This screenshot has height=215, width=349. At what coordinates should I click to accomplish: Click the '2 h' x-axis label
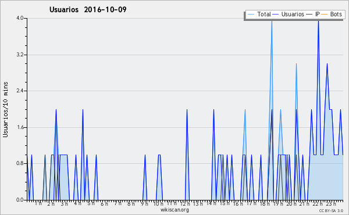click(x=51, y=203)
